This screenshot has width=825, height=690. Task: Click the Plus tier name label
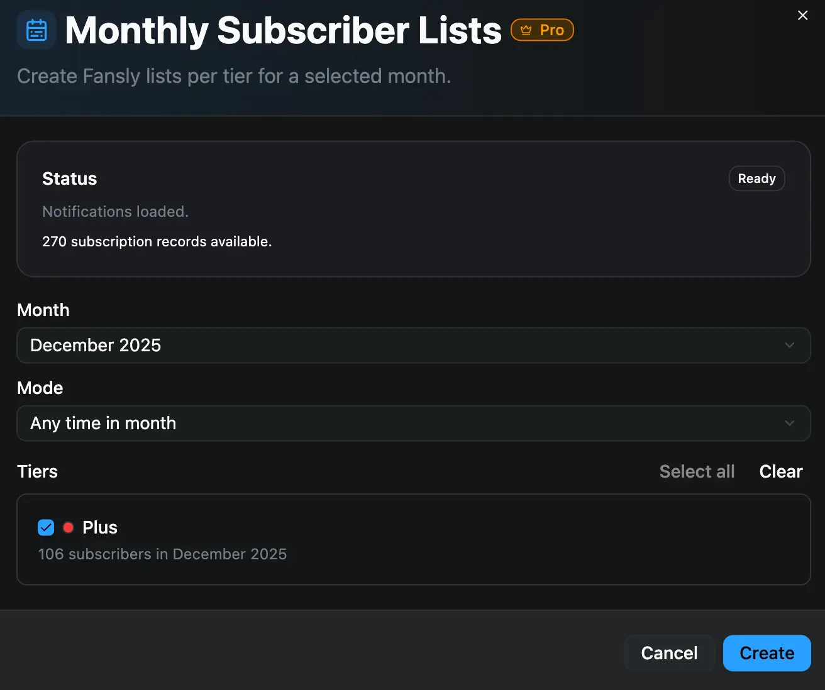[x=100, y=527]
